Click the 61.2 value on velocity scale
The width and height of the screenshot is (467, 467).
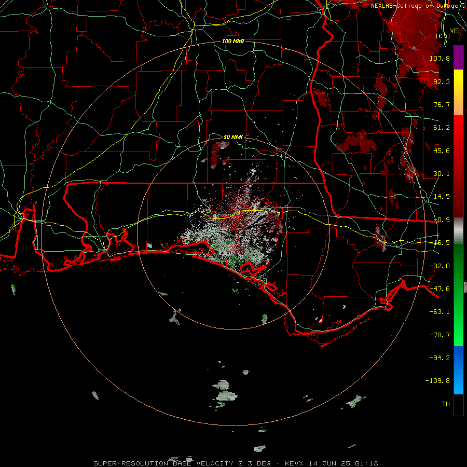tap(442, 128)
